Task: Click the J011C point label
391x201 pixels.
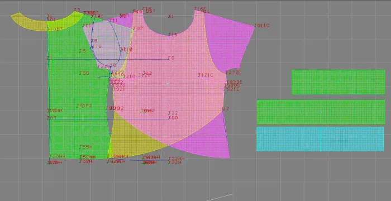Action: tap(261, 26)
